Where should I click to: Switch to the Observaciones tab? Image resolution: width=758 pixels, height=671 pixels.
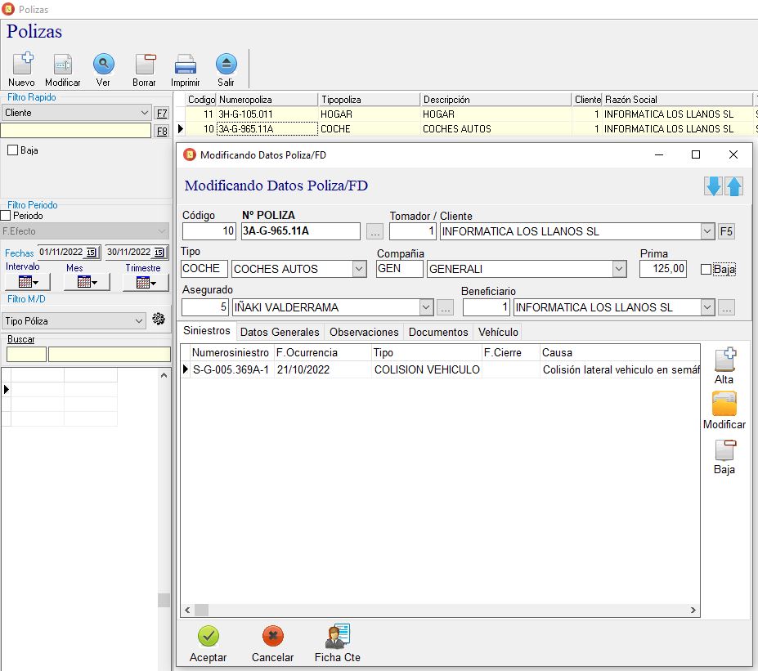[364, 332]
